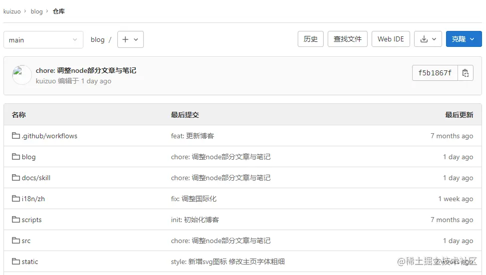Click the 名称 column header
This screenshot has height=275, width=486.
pyautogui.click(x=18, y=115)
